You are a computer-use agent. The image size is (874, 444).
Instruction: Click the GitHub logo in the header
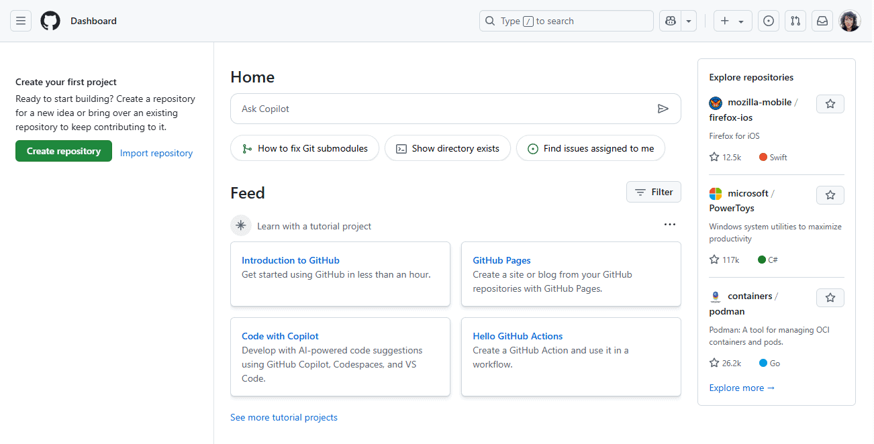coord(50,21)
